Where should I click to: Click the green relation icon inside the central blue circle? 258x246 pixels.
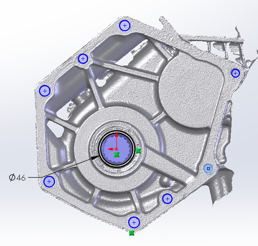pos(117,155)
